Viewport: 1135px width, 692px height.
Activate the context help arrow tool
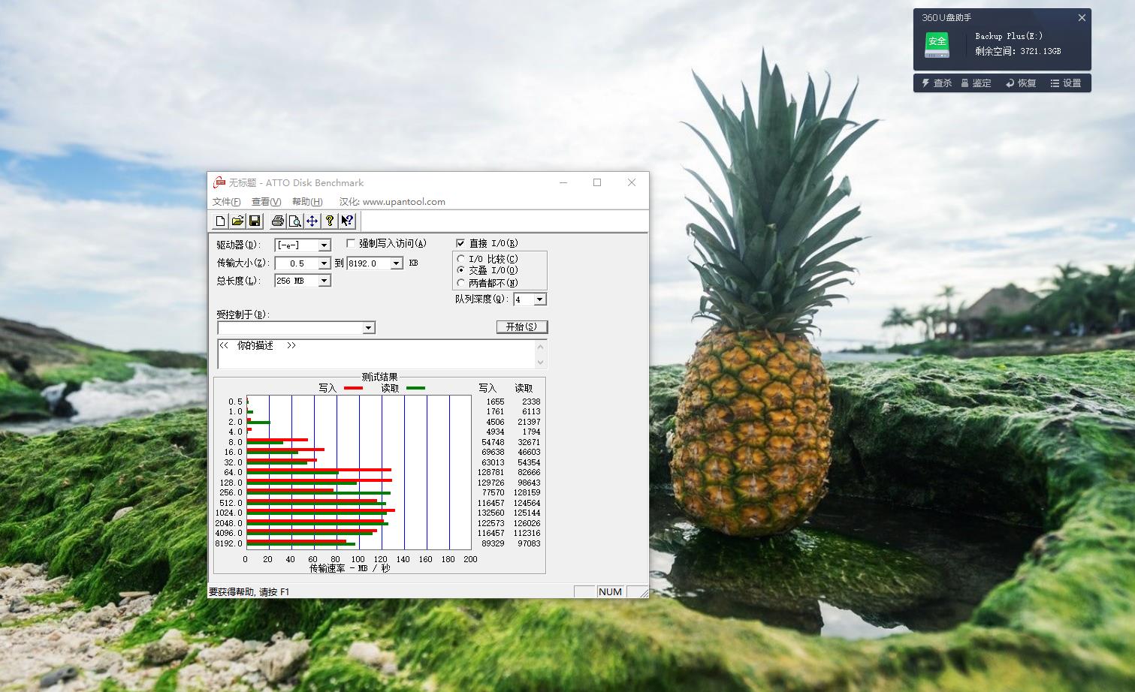[347, 220]
